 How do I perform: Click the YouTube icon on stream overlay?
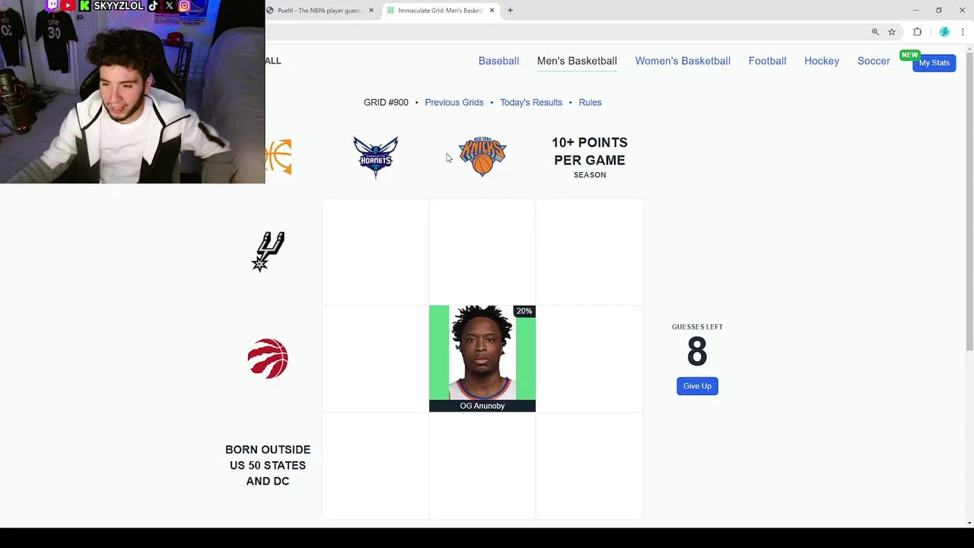pos(68,5)
